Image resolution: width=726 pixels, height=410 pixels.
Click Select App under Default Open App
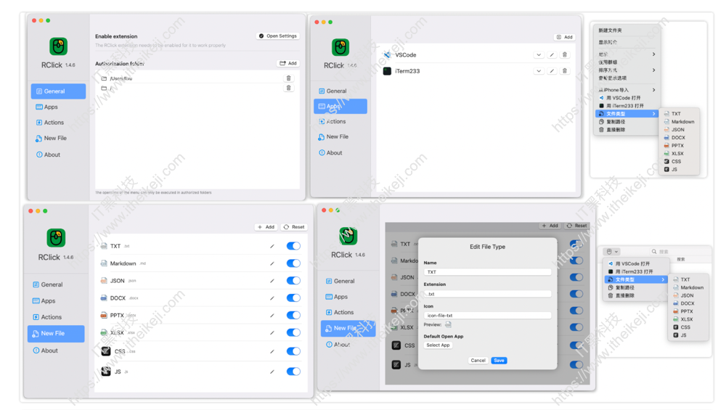pos(438,345)
